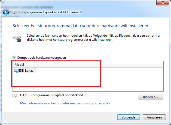Select the IDE-kanaal model entry
171x125 pixels.
point(26,71)
